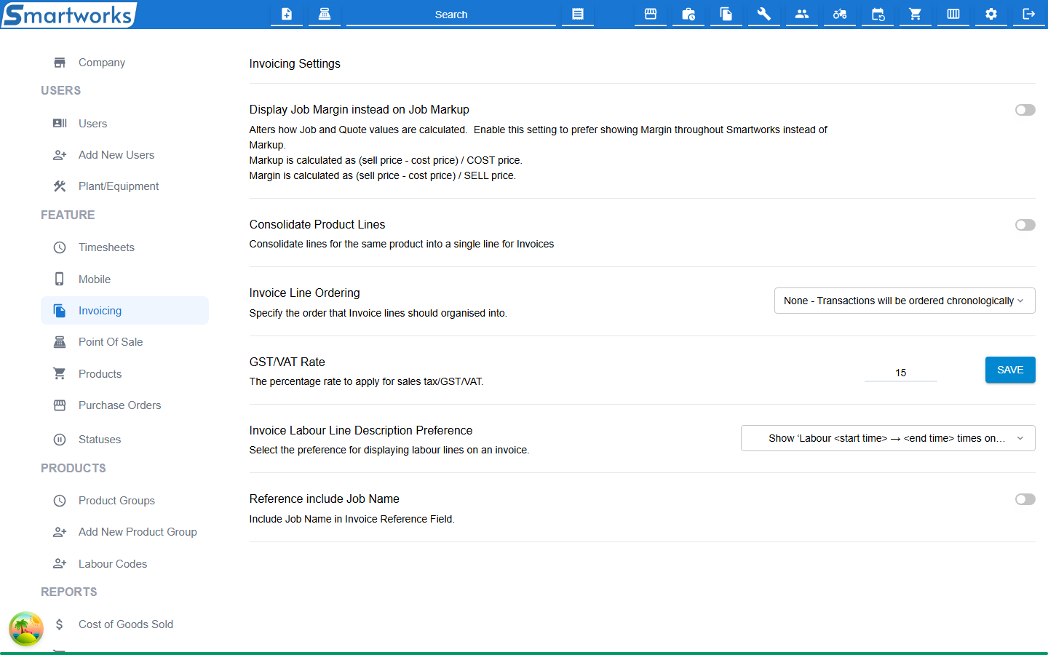Open Labour Codes in the sidebar
The image size is (1048, 655).
124,564
